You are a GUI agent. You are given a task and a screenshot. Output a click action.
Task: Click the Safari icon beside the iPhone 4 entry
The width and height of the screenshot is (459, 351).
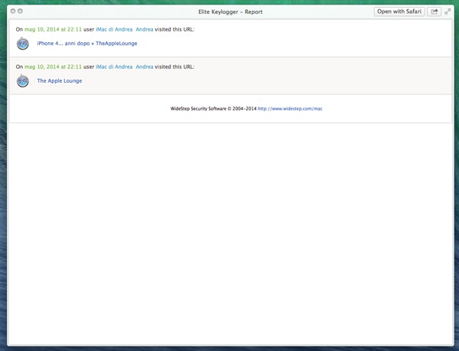click(x=22, y=44)
